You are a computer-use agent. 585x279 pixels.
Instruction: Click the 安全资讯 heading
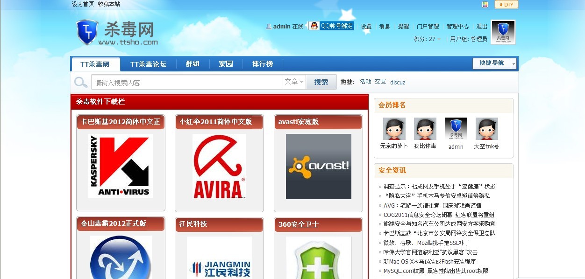click(392, 170)
